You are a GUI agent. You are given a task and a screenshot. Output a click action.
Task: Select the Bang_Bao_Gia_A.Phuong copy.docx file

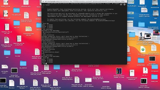(67, 73)
